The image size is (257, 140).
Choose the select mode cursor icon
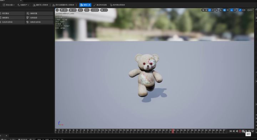coord(203,10)
